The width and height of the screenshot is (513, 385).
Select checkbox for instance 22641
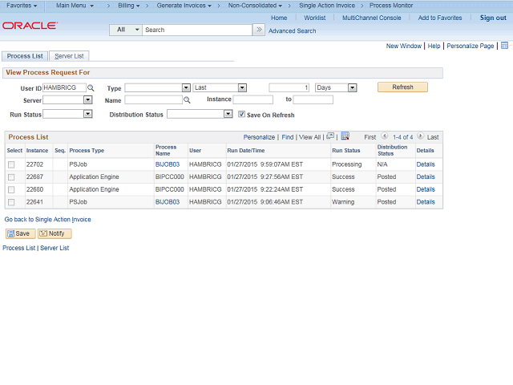tap(11, 202)
